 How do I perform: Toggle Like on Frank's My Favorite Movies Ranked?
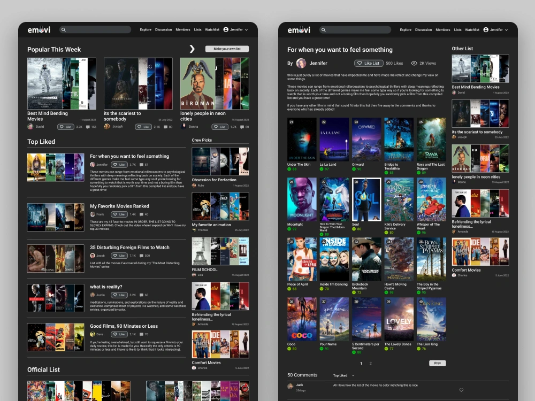[x=119, y=214]
